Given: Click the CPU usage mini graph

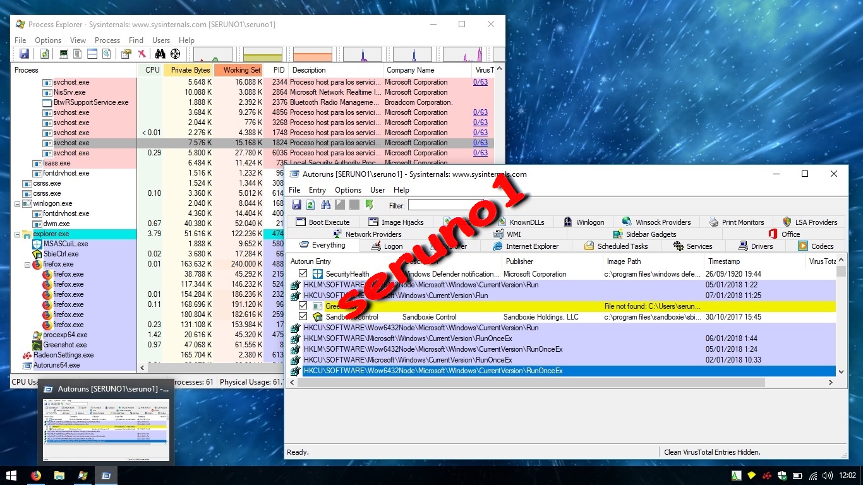Looking at the screenshot, I should [x=212, y=54].
